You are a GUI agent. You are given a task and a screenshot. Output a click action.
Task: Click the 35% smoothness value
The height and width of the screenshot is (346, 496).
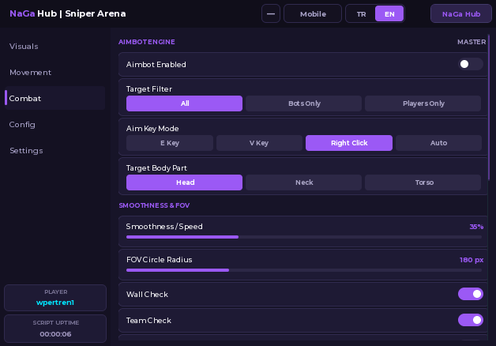coord(476,227)
